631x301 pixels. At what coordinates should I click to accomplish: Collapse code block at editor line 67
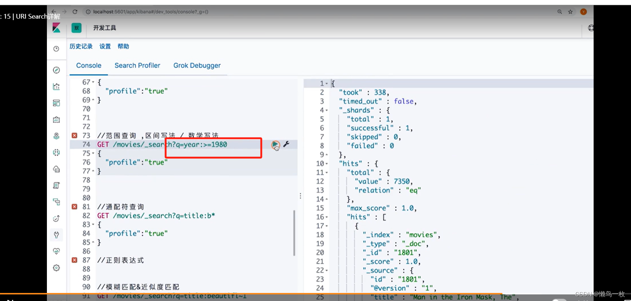tap(93, 82)
